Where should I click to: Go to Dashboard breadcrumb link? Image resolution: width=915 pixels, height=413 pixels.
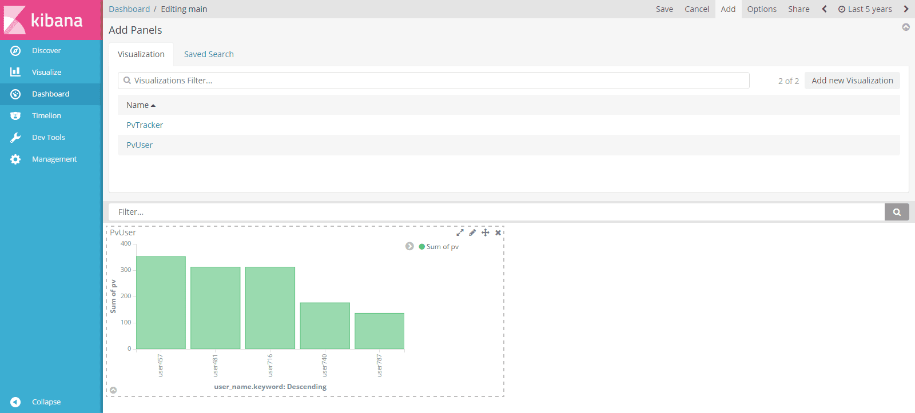click(x=129, y=9)
